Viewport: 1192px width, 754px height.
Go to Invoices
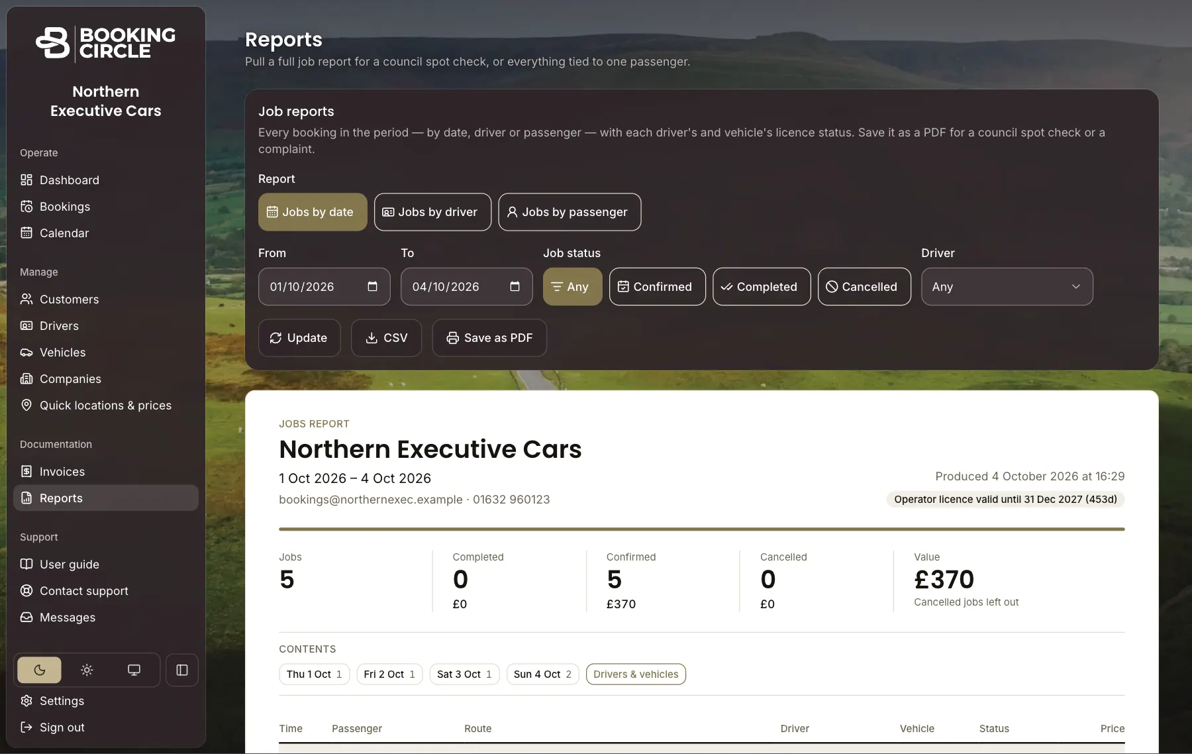106,472
